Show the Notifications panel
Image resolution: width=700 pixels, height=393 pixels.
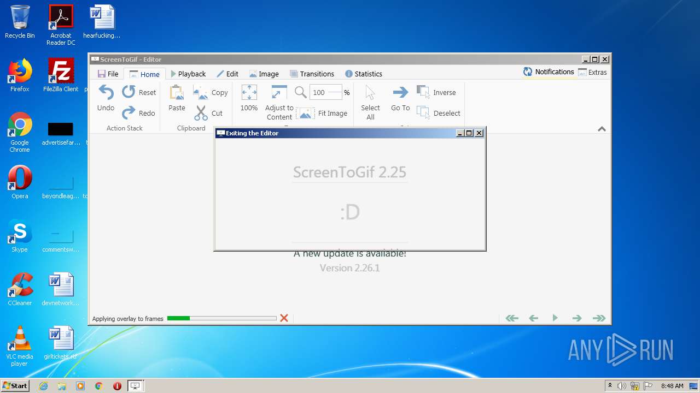(549, 72)
